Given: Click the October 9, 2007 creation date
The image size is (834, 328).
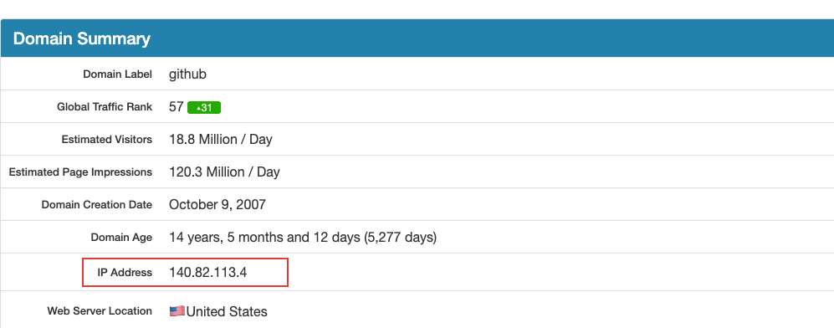Looking at the screenshot, I should tap(217, 205).
